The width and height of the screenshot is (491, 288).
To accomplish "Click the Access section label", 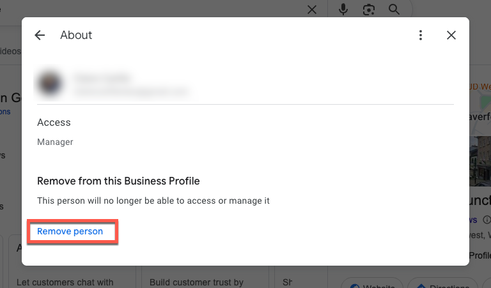I will point(54,122).
